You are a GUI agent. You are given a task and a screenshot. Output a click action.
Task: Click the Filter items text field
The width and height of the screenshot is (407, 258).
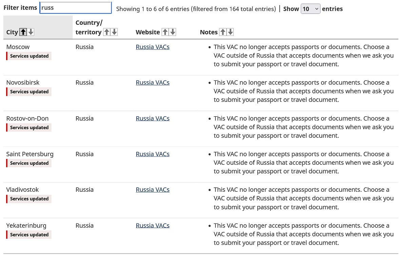pyautogui.click(x=76, y=8)
